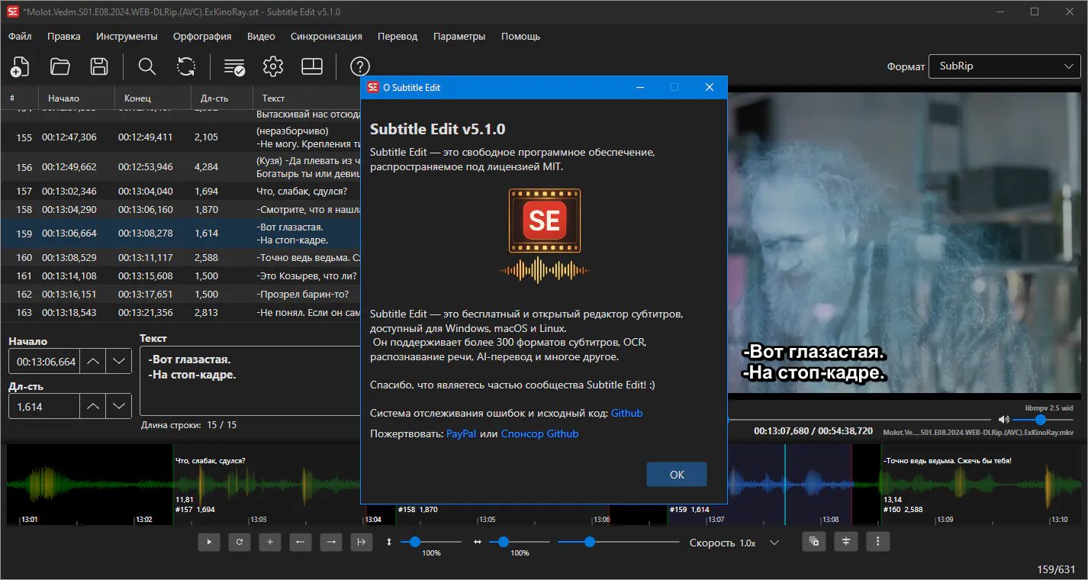Open the Format SubRip dropdown
This screenshot has width=1088, height=580.
coord(1004,66)
